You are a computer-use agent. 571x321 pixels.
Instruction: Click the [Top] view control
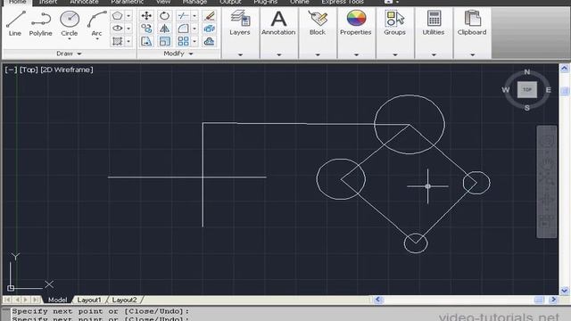(x=29, y=70)
